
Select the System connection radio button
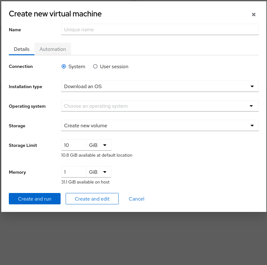(x=64, y=67)
